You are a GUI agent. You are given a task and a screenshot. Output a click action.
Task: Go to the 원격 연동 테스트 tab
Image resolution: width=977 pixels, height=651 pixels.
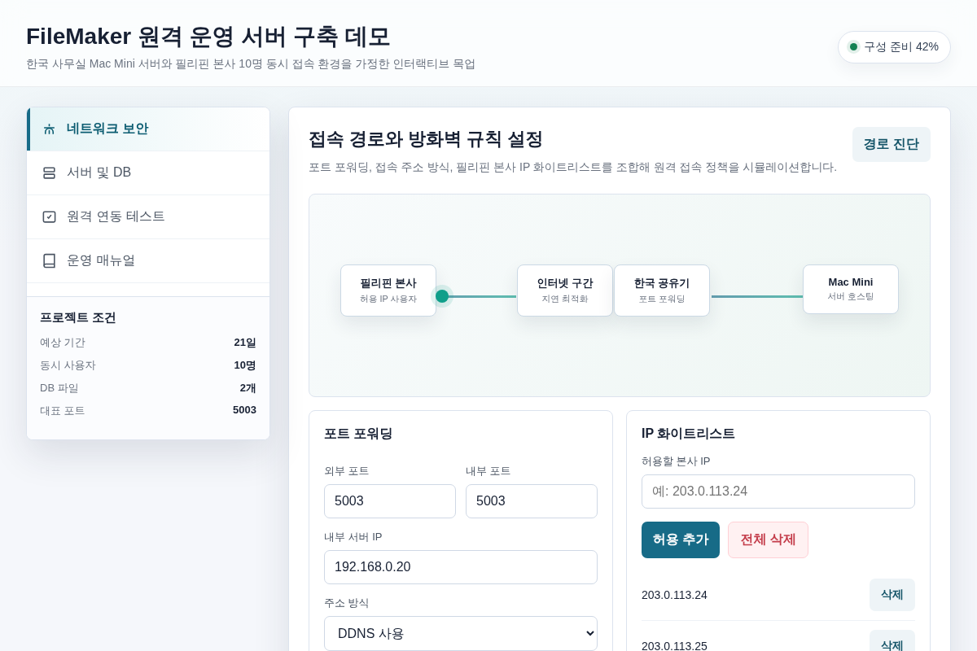(x=148, y=217)
